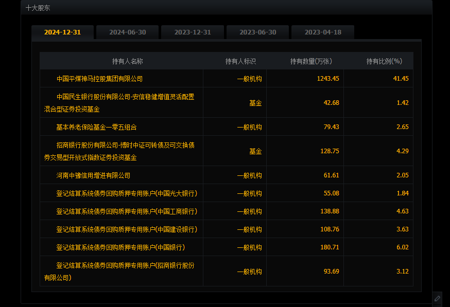The height and width of the screenshot is (307, 450).
Task: Select the 中国工商银行 pledge account name
Action: [x=127, y=211]
